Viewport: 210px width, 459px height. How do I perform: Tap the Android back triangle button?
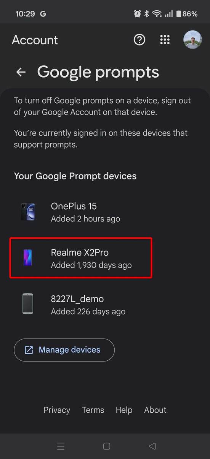152,446
